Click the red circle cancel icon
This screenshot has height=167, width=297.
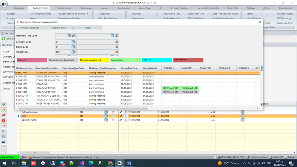tap(3, 120)
